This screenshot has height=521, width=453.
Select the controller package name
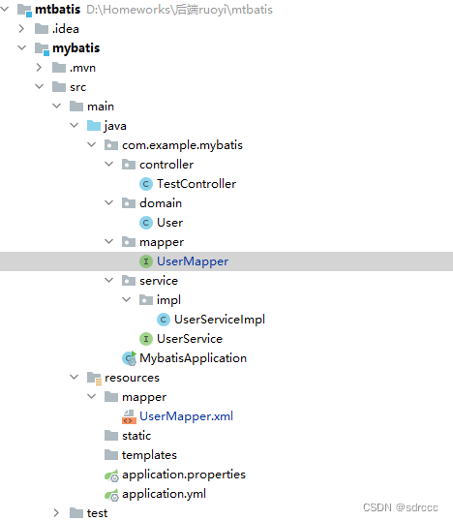click(x=166, y=165)
